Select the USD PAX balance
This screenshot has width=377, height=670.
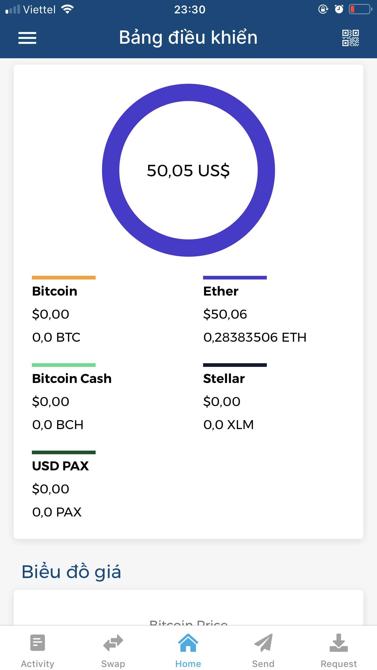click(x=60, y=489)
